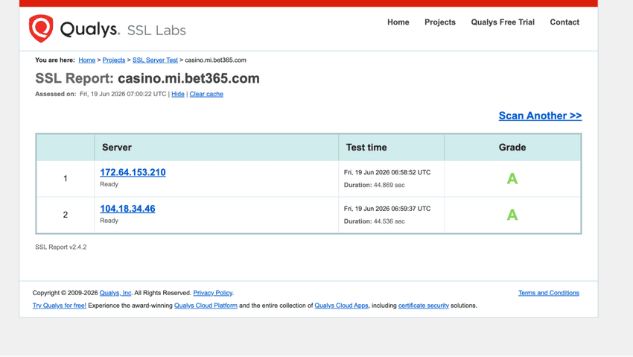The width and height of the screenshot is (633, 357).
Task: Click the Grade column header
Action: [x=512, y=148]
